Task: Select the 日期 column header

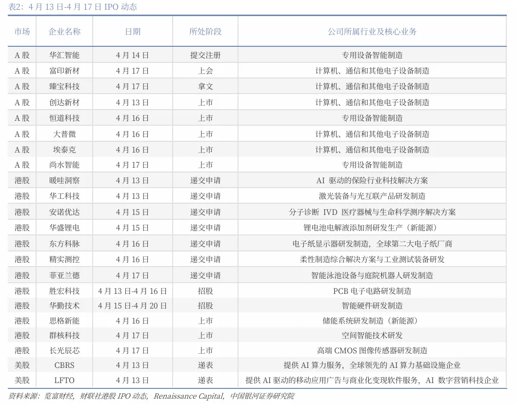Action: tap(133, 32)
